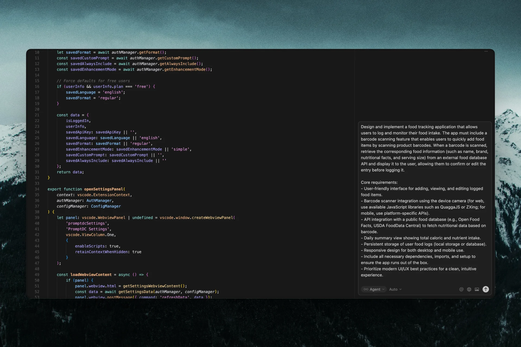Click the @ mention context icon
Screen dimensions: 521x347
click(461, 289)
